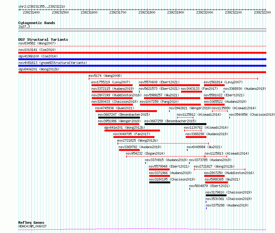Click esv2721825 (Wong2012b) label
The width and height of the screenshot is (275, 233).
(x=137, y=140)
